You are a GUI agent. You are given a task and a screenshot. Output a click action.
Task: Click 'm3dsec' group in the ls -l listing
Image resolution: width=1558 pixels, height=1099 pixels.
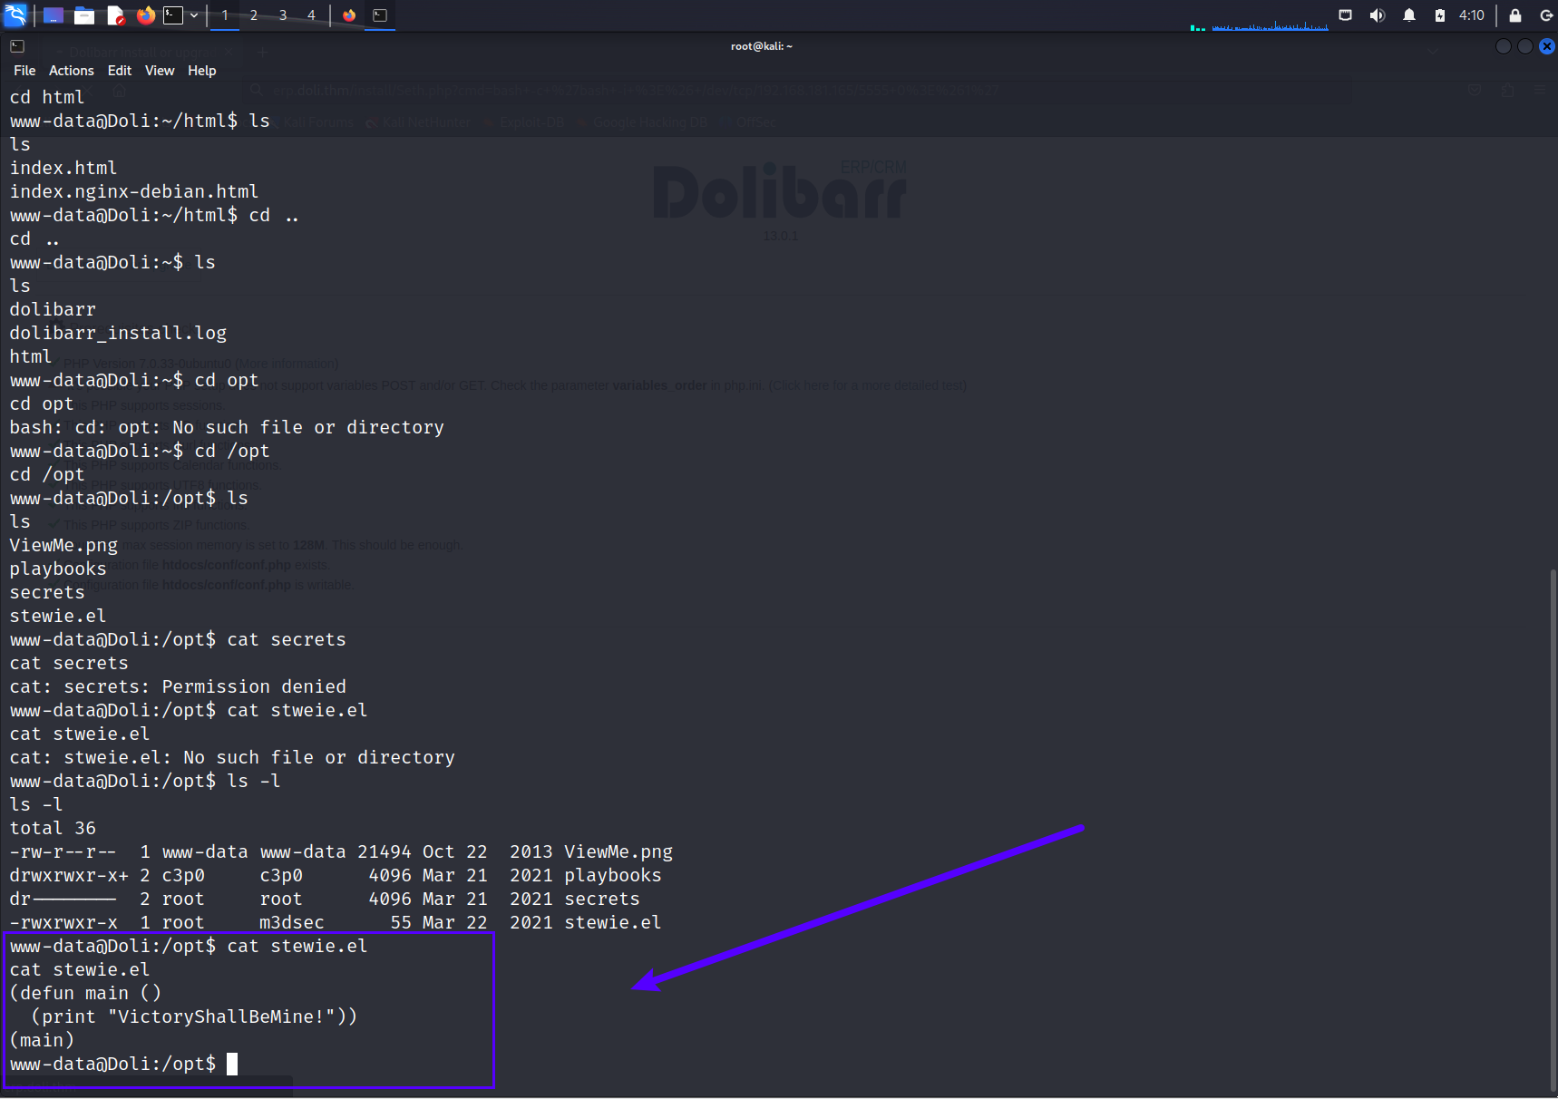pos(291,922)
